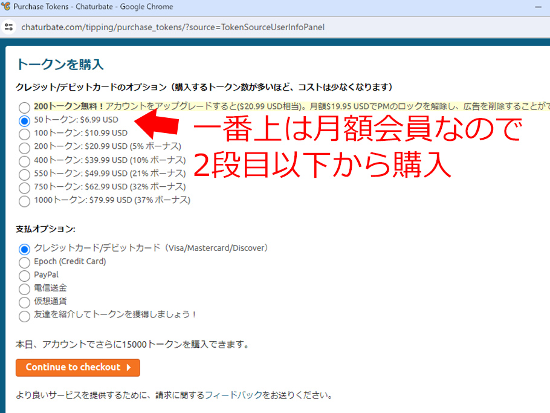The width and height of the screenshot is (550, 413).
Task: Select the 1000 tokens $79.99 USD option
Action: [24, 201]
